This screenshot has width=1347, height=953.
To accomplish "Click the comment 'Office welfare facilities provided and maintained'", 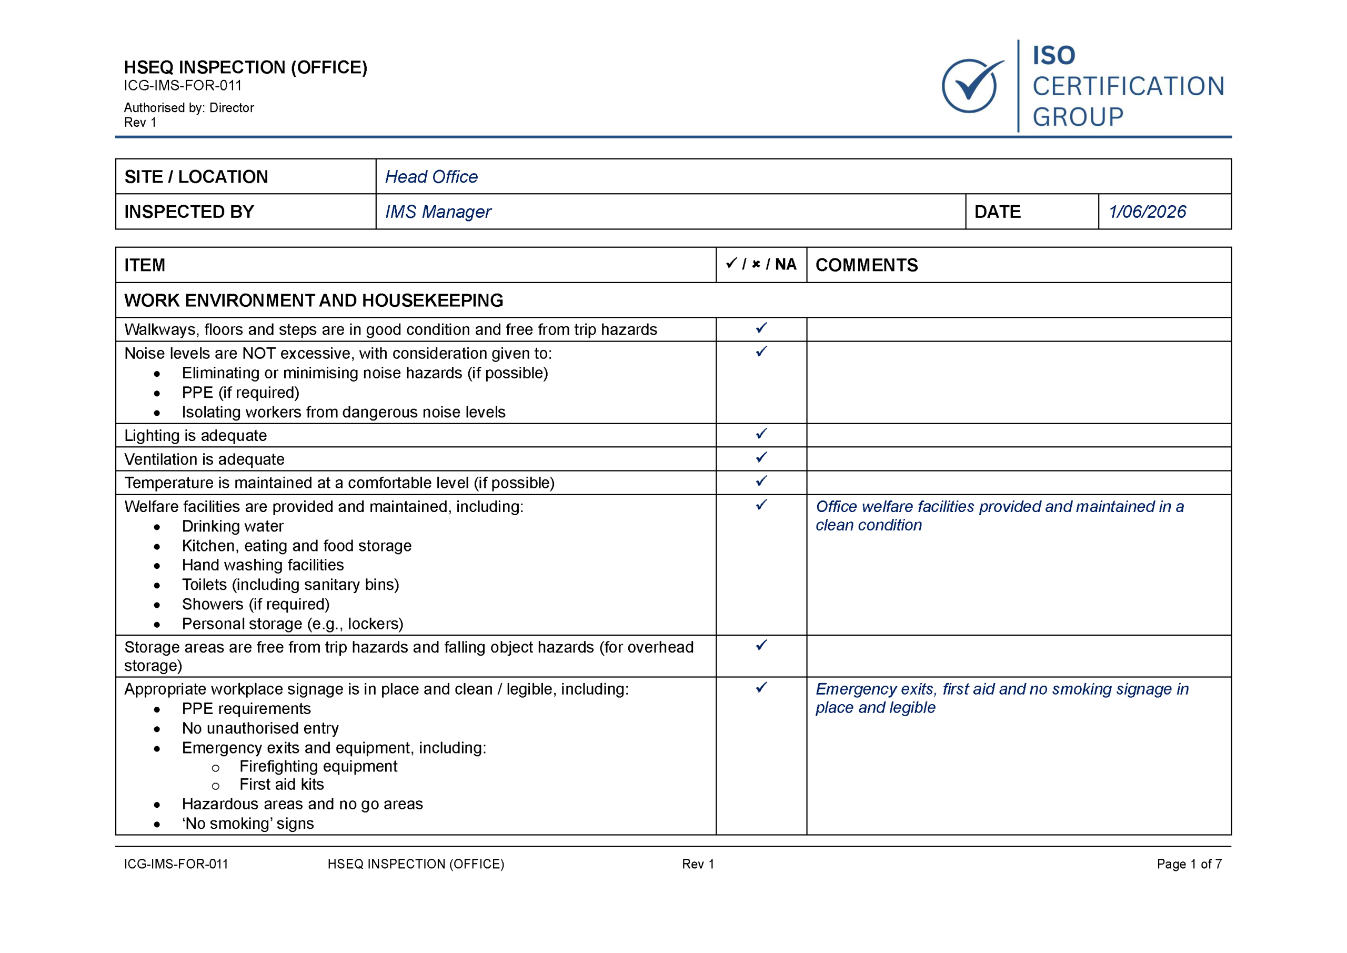I will click(1000, 516).
